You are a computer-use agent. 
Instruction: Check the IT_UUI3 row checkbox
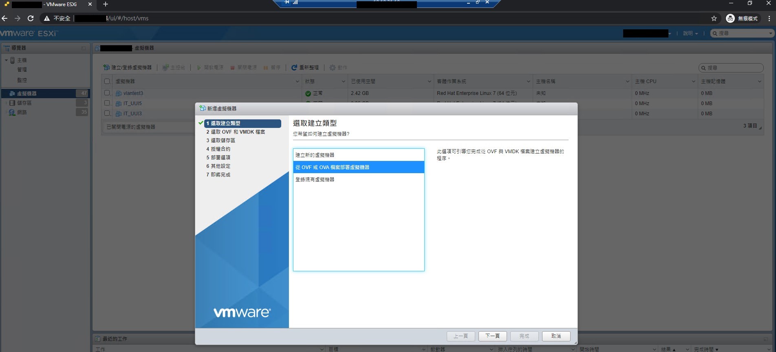click(107, 113)
